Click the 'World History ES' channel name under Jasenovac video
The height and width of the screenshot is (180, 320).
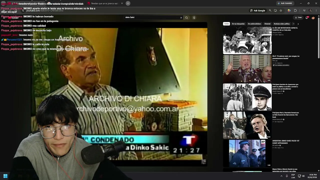click(x=277, y=91)
